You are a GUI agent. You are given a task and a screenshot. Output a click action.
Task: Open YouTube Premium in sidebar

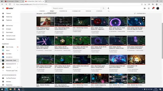(x=10, y=78)
